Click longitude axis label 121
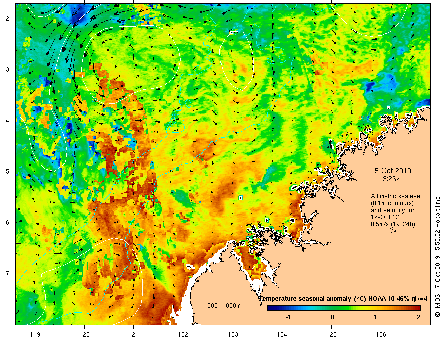 point(134,334)
